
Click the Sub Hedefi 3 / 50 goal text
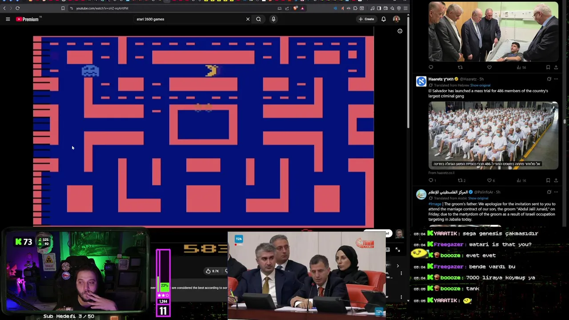coord(69,316)
